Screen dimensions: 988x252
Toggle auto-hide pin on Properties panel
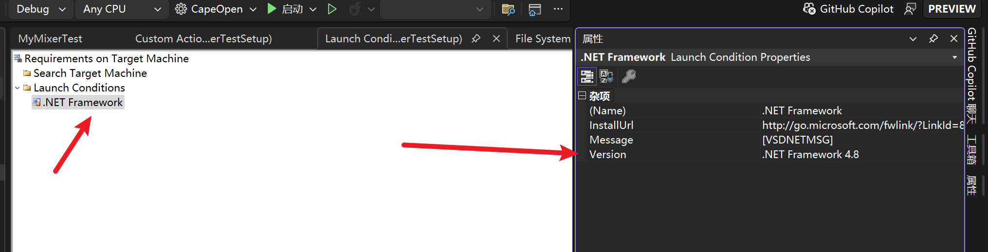(x=933, y=38)
